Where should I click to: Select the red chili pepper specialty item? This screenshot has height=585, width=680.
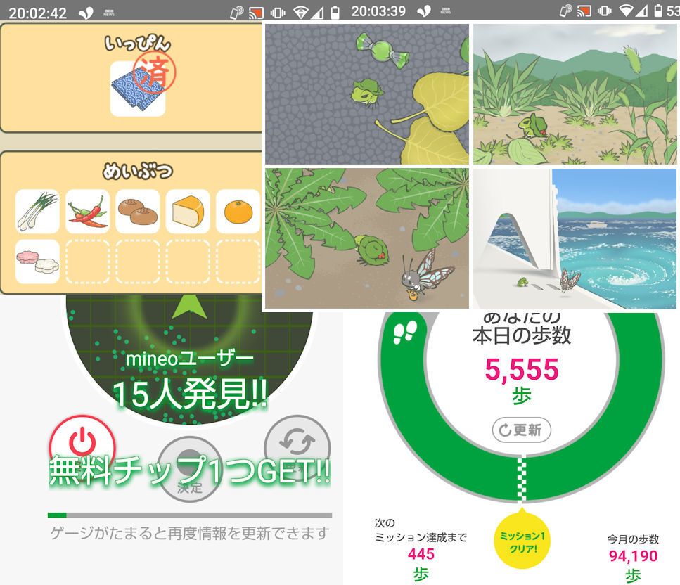(88, 212)
